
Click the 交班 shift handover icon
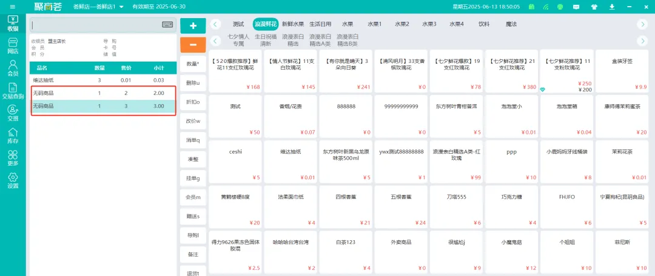[13, 113]
